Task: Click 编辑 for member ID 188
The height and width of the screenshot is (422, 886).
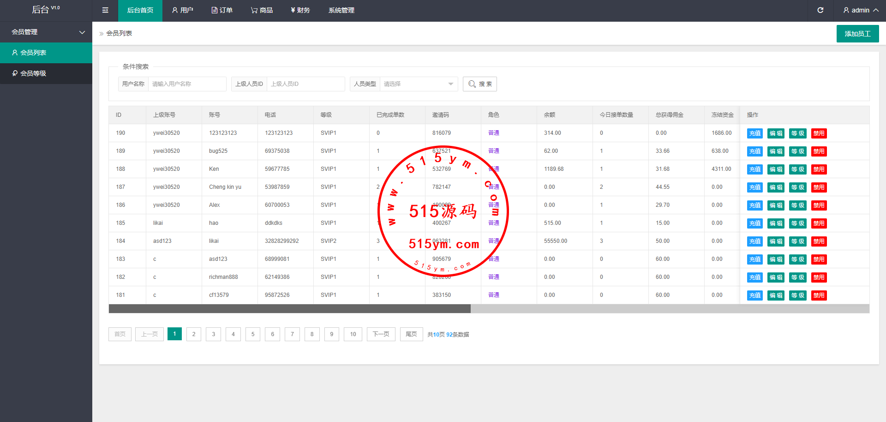Action: click(776, 169)
